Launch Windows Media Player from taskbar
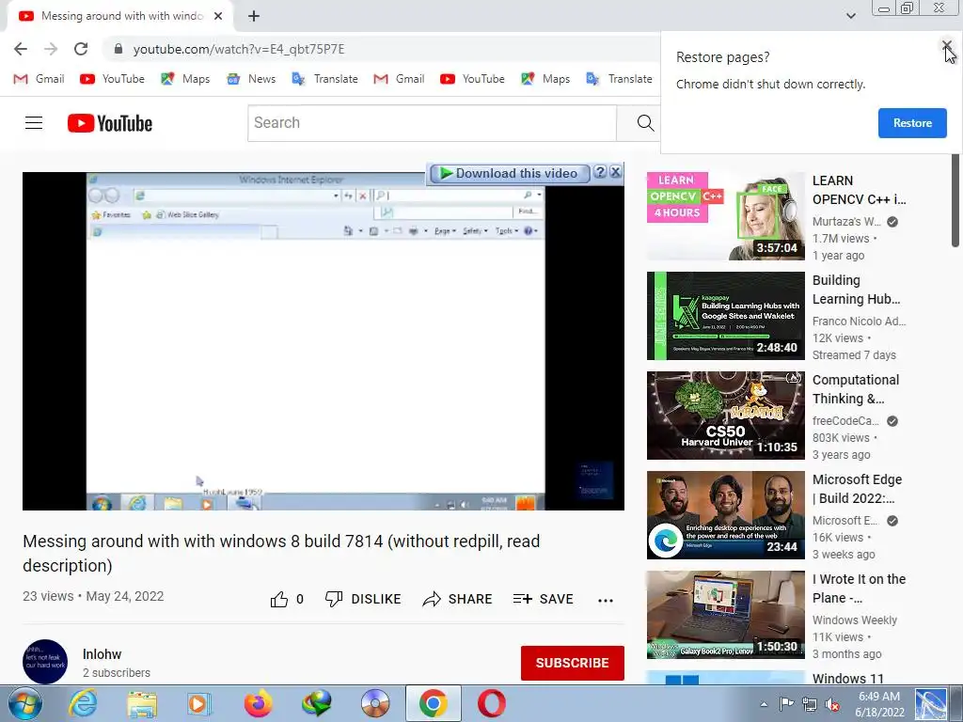This screenshot has height=722, width=963. click(x=199, y=703)
